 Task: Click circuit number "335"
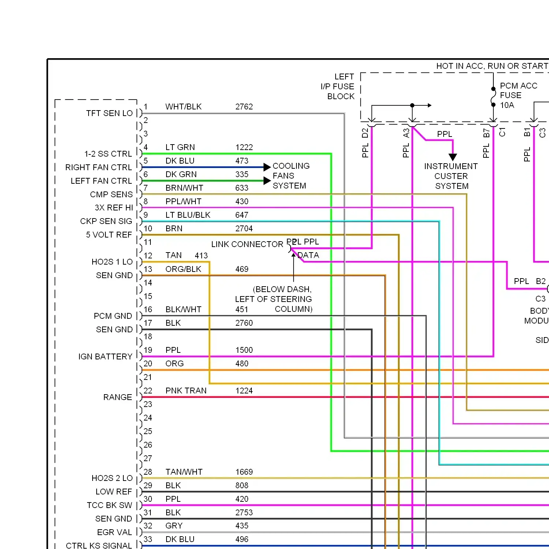(x=242, y=174)
